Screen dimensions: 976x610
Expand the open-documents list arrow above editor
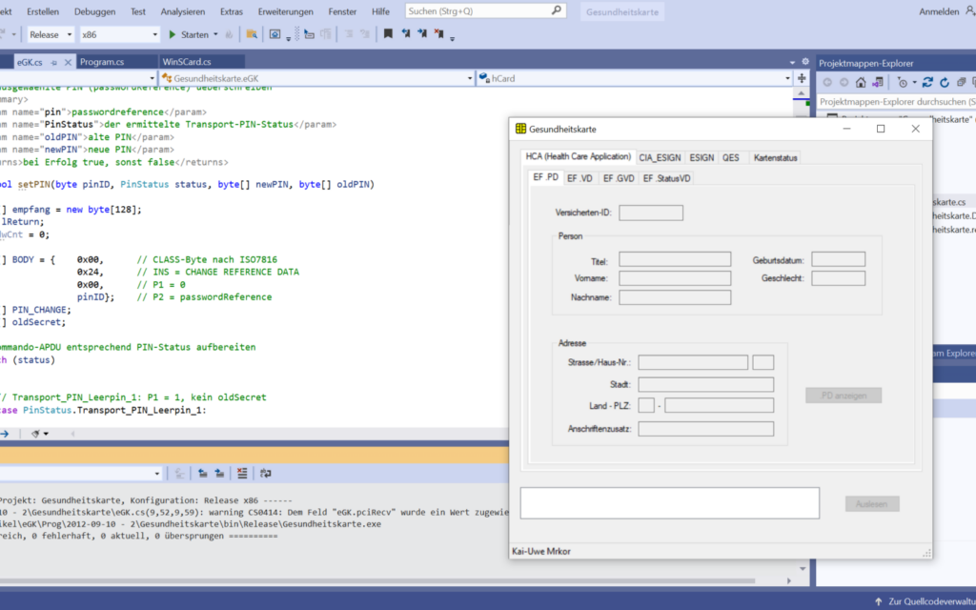tap(792, 62)
